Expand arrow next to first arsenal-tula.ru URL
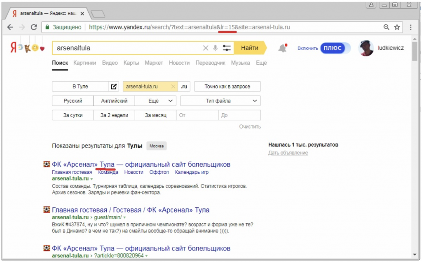Screen dimensions: 422x262 click(92, 179)
